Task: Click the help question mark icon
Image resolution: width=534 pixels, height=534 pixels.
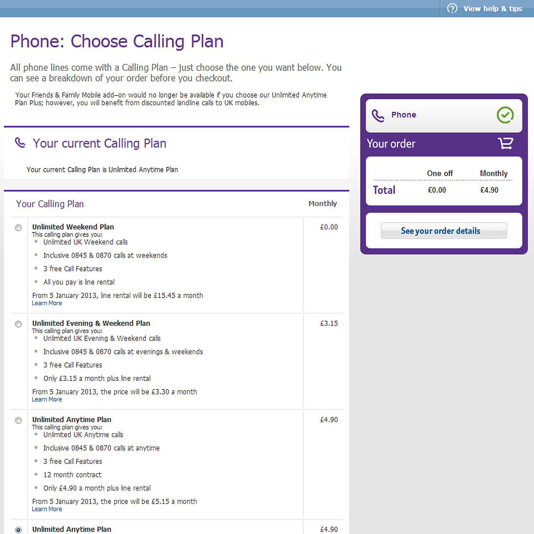Action: [x=452, y=9]
